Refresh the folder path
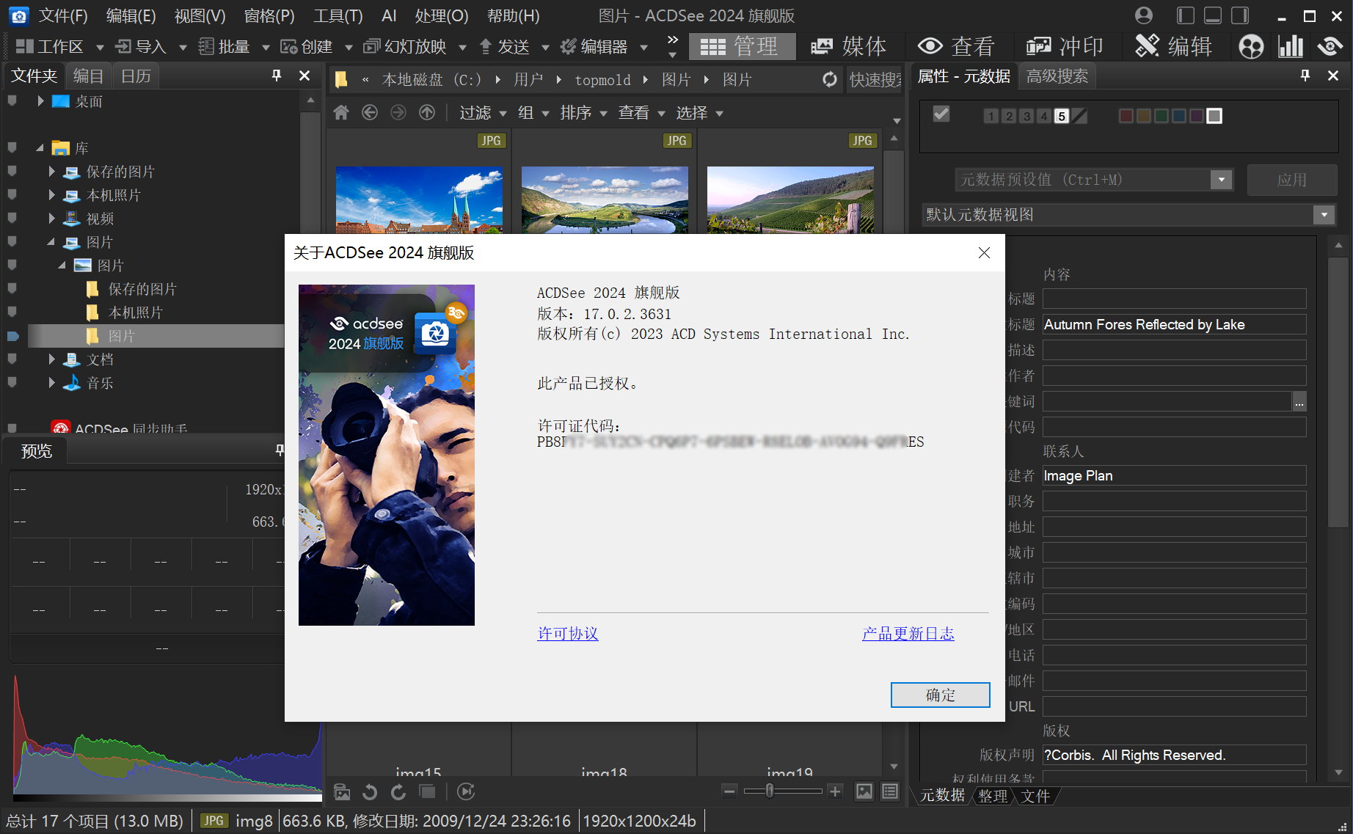 coord(830,79)
